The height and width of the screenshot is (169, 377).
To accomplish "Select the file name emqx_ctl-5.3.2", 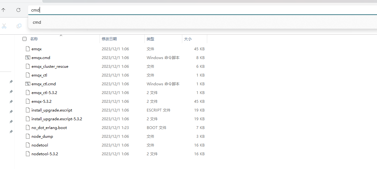I will [x=44, y=93].
